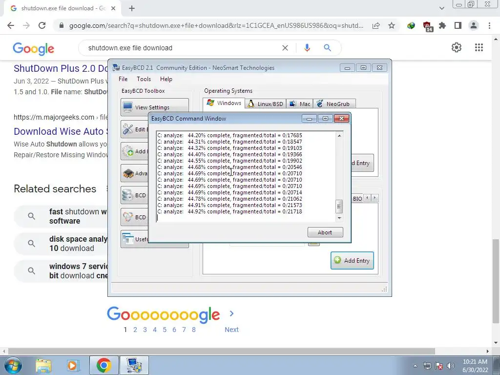Viewport: 500px width, 375px height.
Task: Go to search results page 8
Action: pyautogui.click(x=193, y=330)
